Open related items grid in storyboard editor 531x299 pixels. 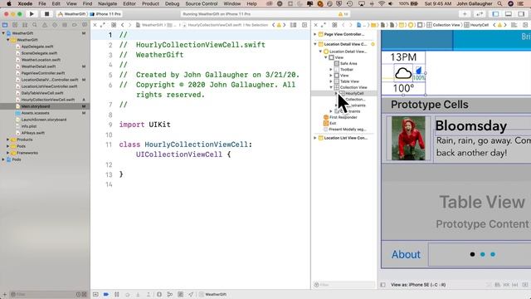pyautogui.click(x=334, y=25)
